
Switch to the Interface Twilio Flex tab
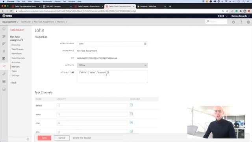[x=151, y=6]
